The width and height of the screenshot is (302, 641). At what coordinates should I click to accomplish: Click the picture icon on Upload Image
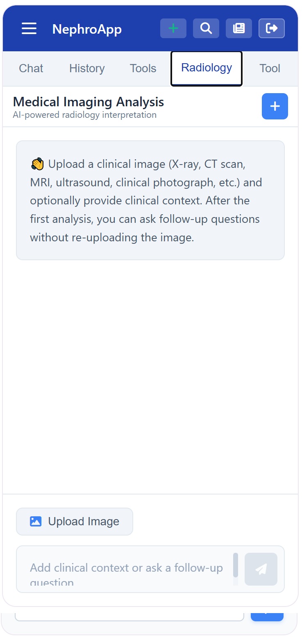pos(36,522)
